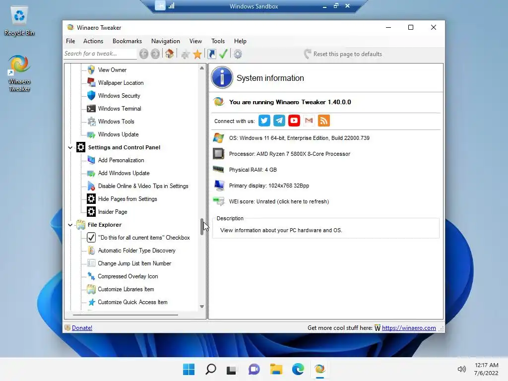Screen dimensions: 508x381
Task: Go to the Home page icon
Action: [169, 54]
